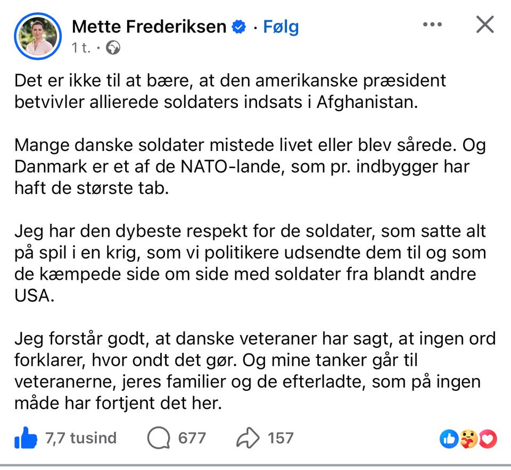
Task: Close the post with the X
Action: pyautogui.click(x=484, y=24)
